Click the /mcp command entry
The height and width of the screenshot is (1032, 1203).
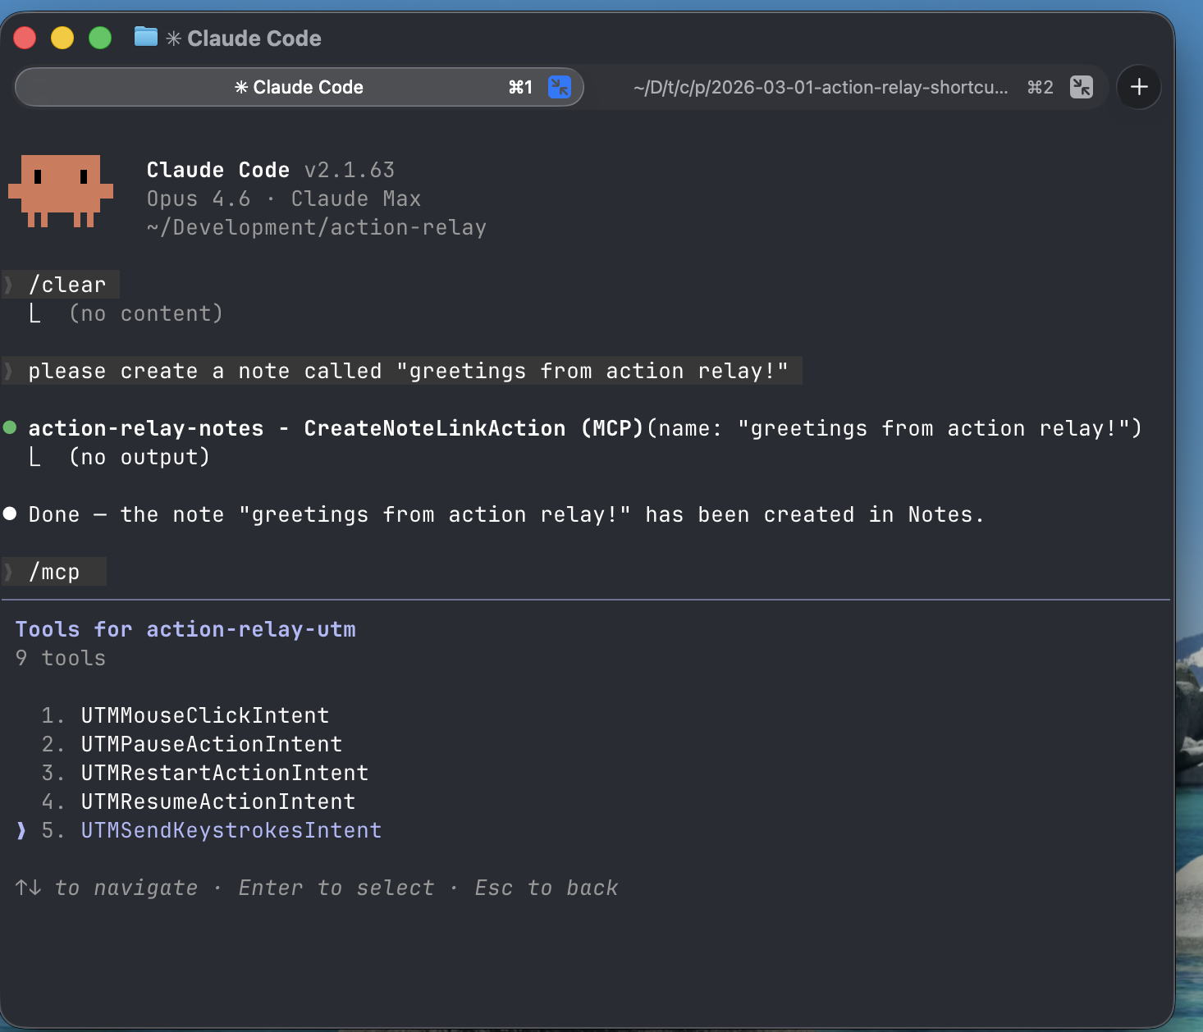pyautogui.click(x=54, y=571)
